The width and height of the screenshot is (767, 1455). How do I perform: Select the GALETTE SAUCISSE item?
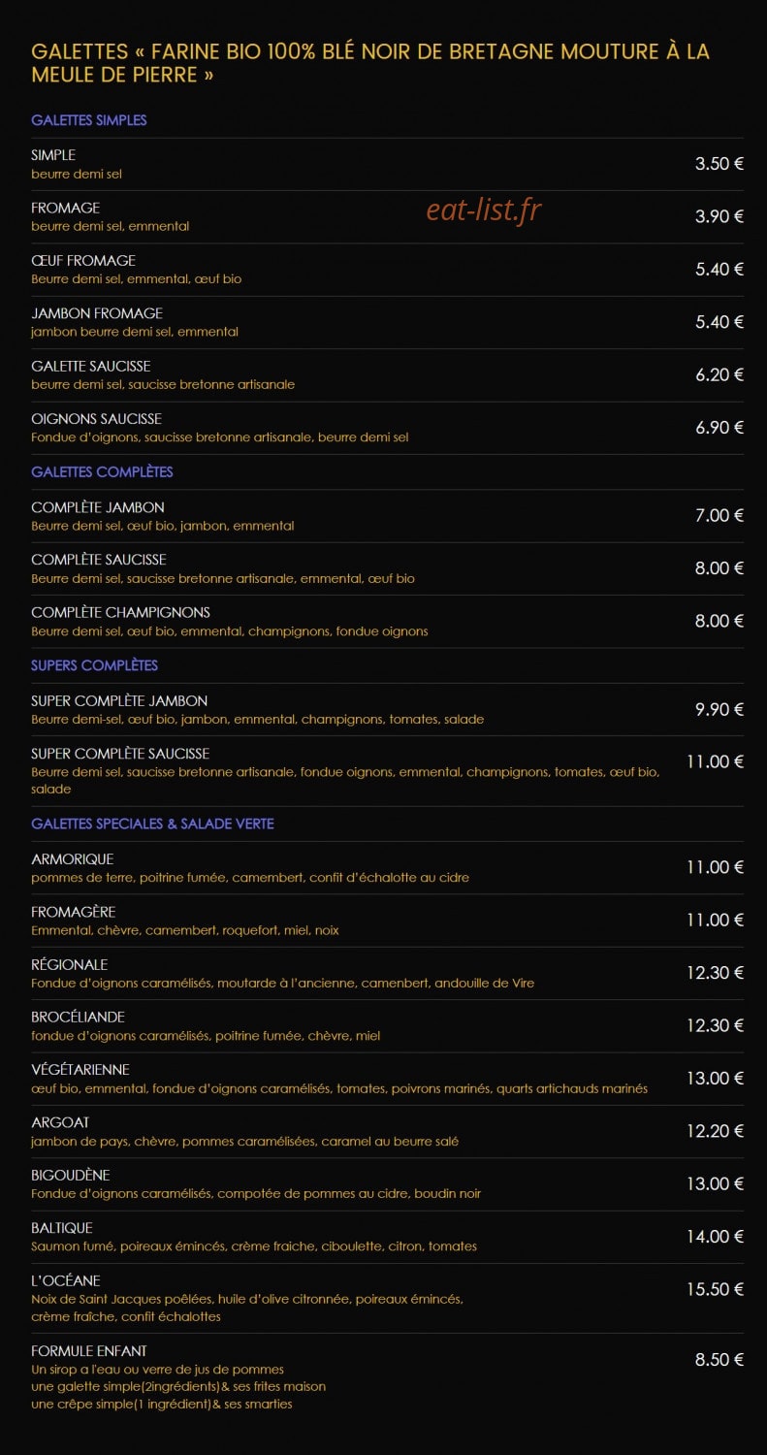[x=91, y=366]
